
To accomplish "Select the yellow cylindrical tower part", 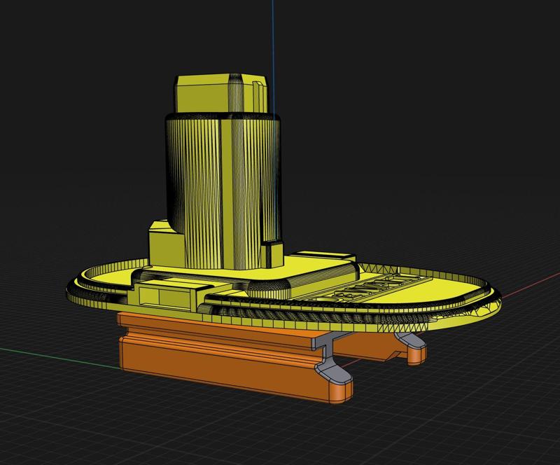I will click(223, 191).
